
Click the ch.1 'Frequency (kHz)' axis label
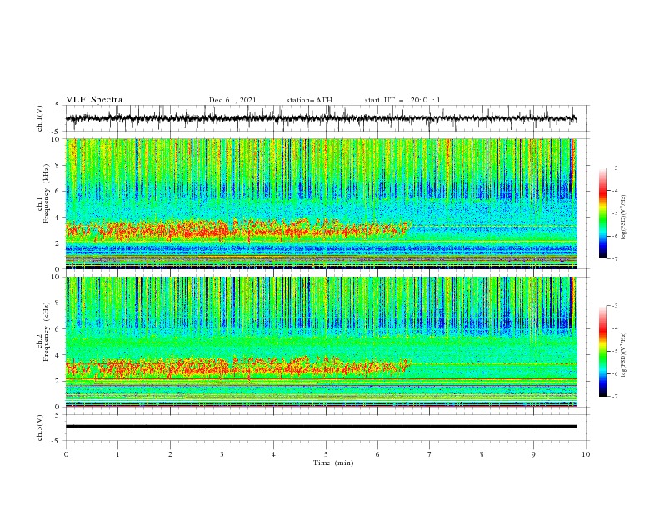tap(47, 192)
